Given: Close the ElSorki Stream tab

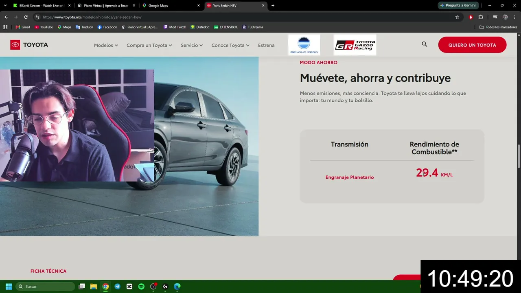Looking at the screenshot, I should (70, 6).
